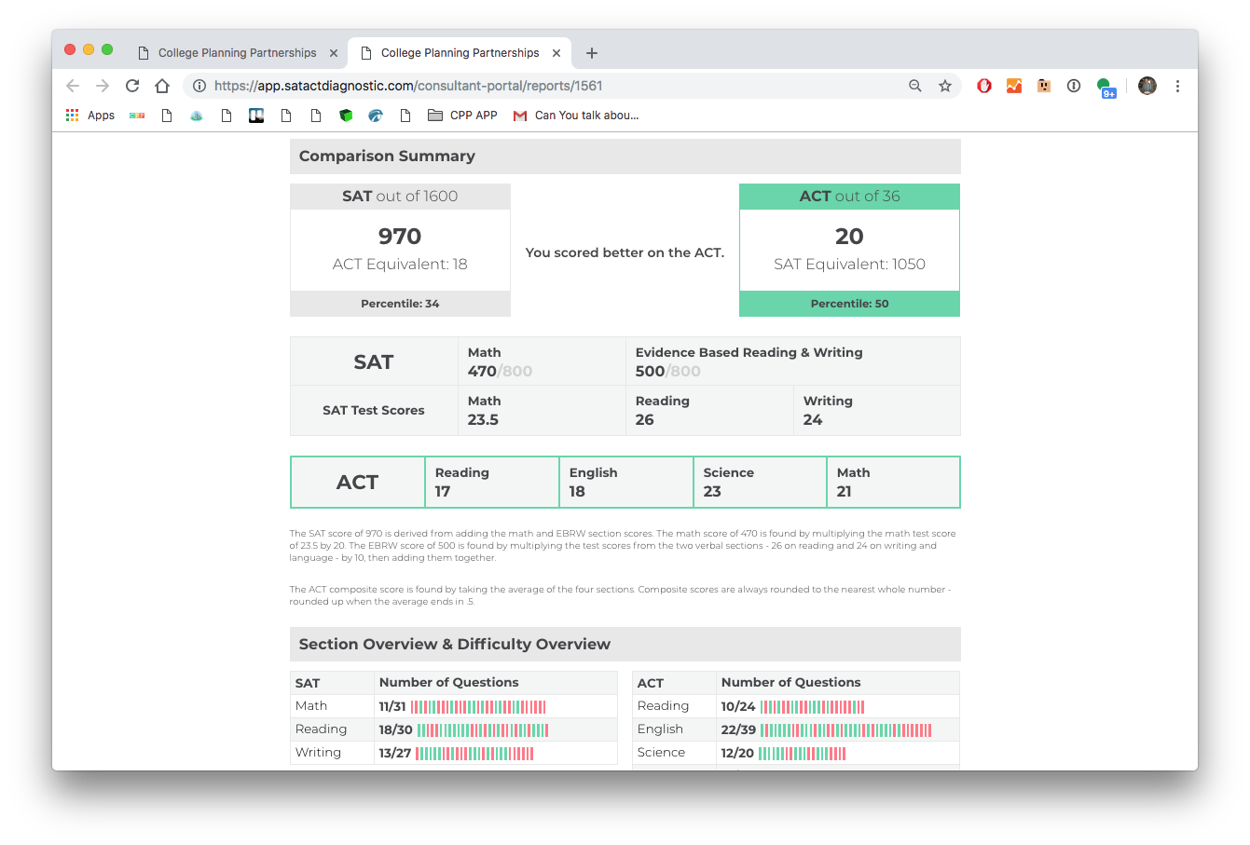
Task: Click the ACT Math score 21 cell
Action: click(893, 482)
